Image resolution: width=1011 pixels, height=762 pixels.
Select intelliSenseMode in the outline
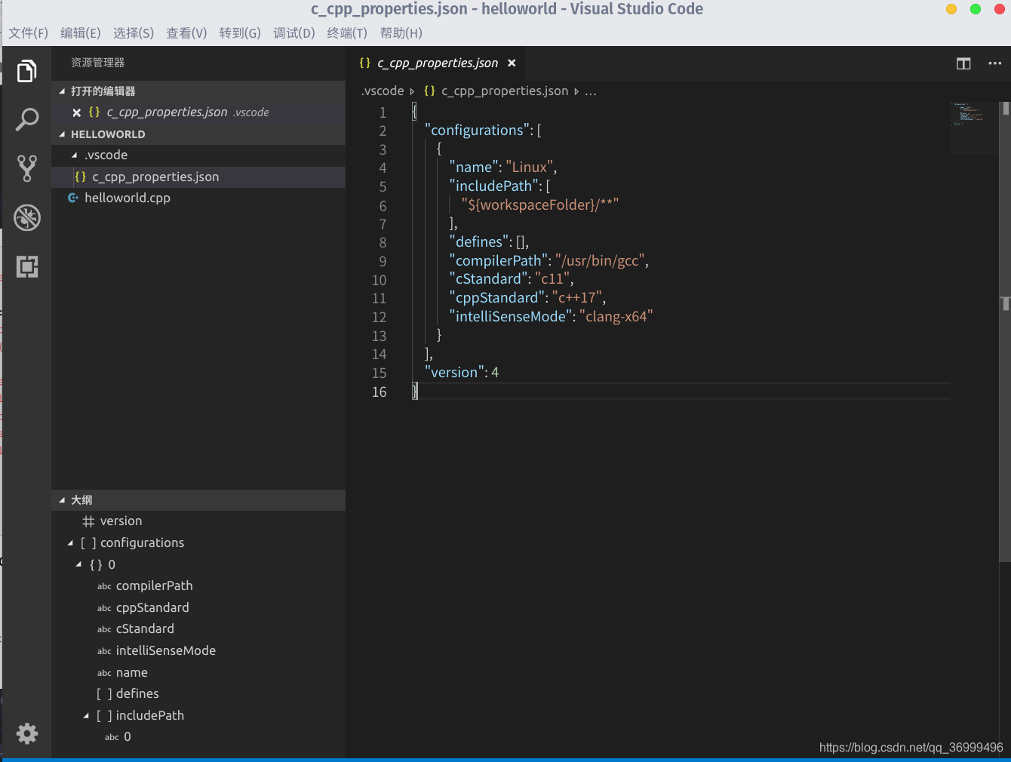198,650
